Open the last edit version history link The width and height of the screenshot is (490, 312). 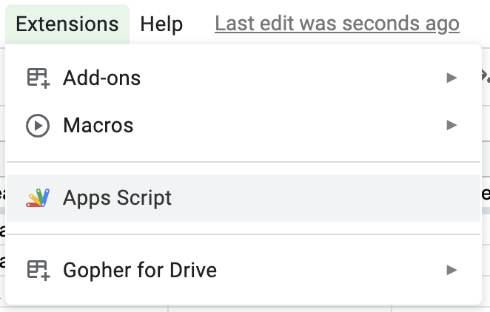337,24
